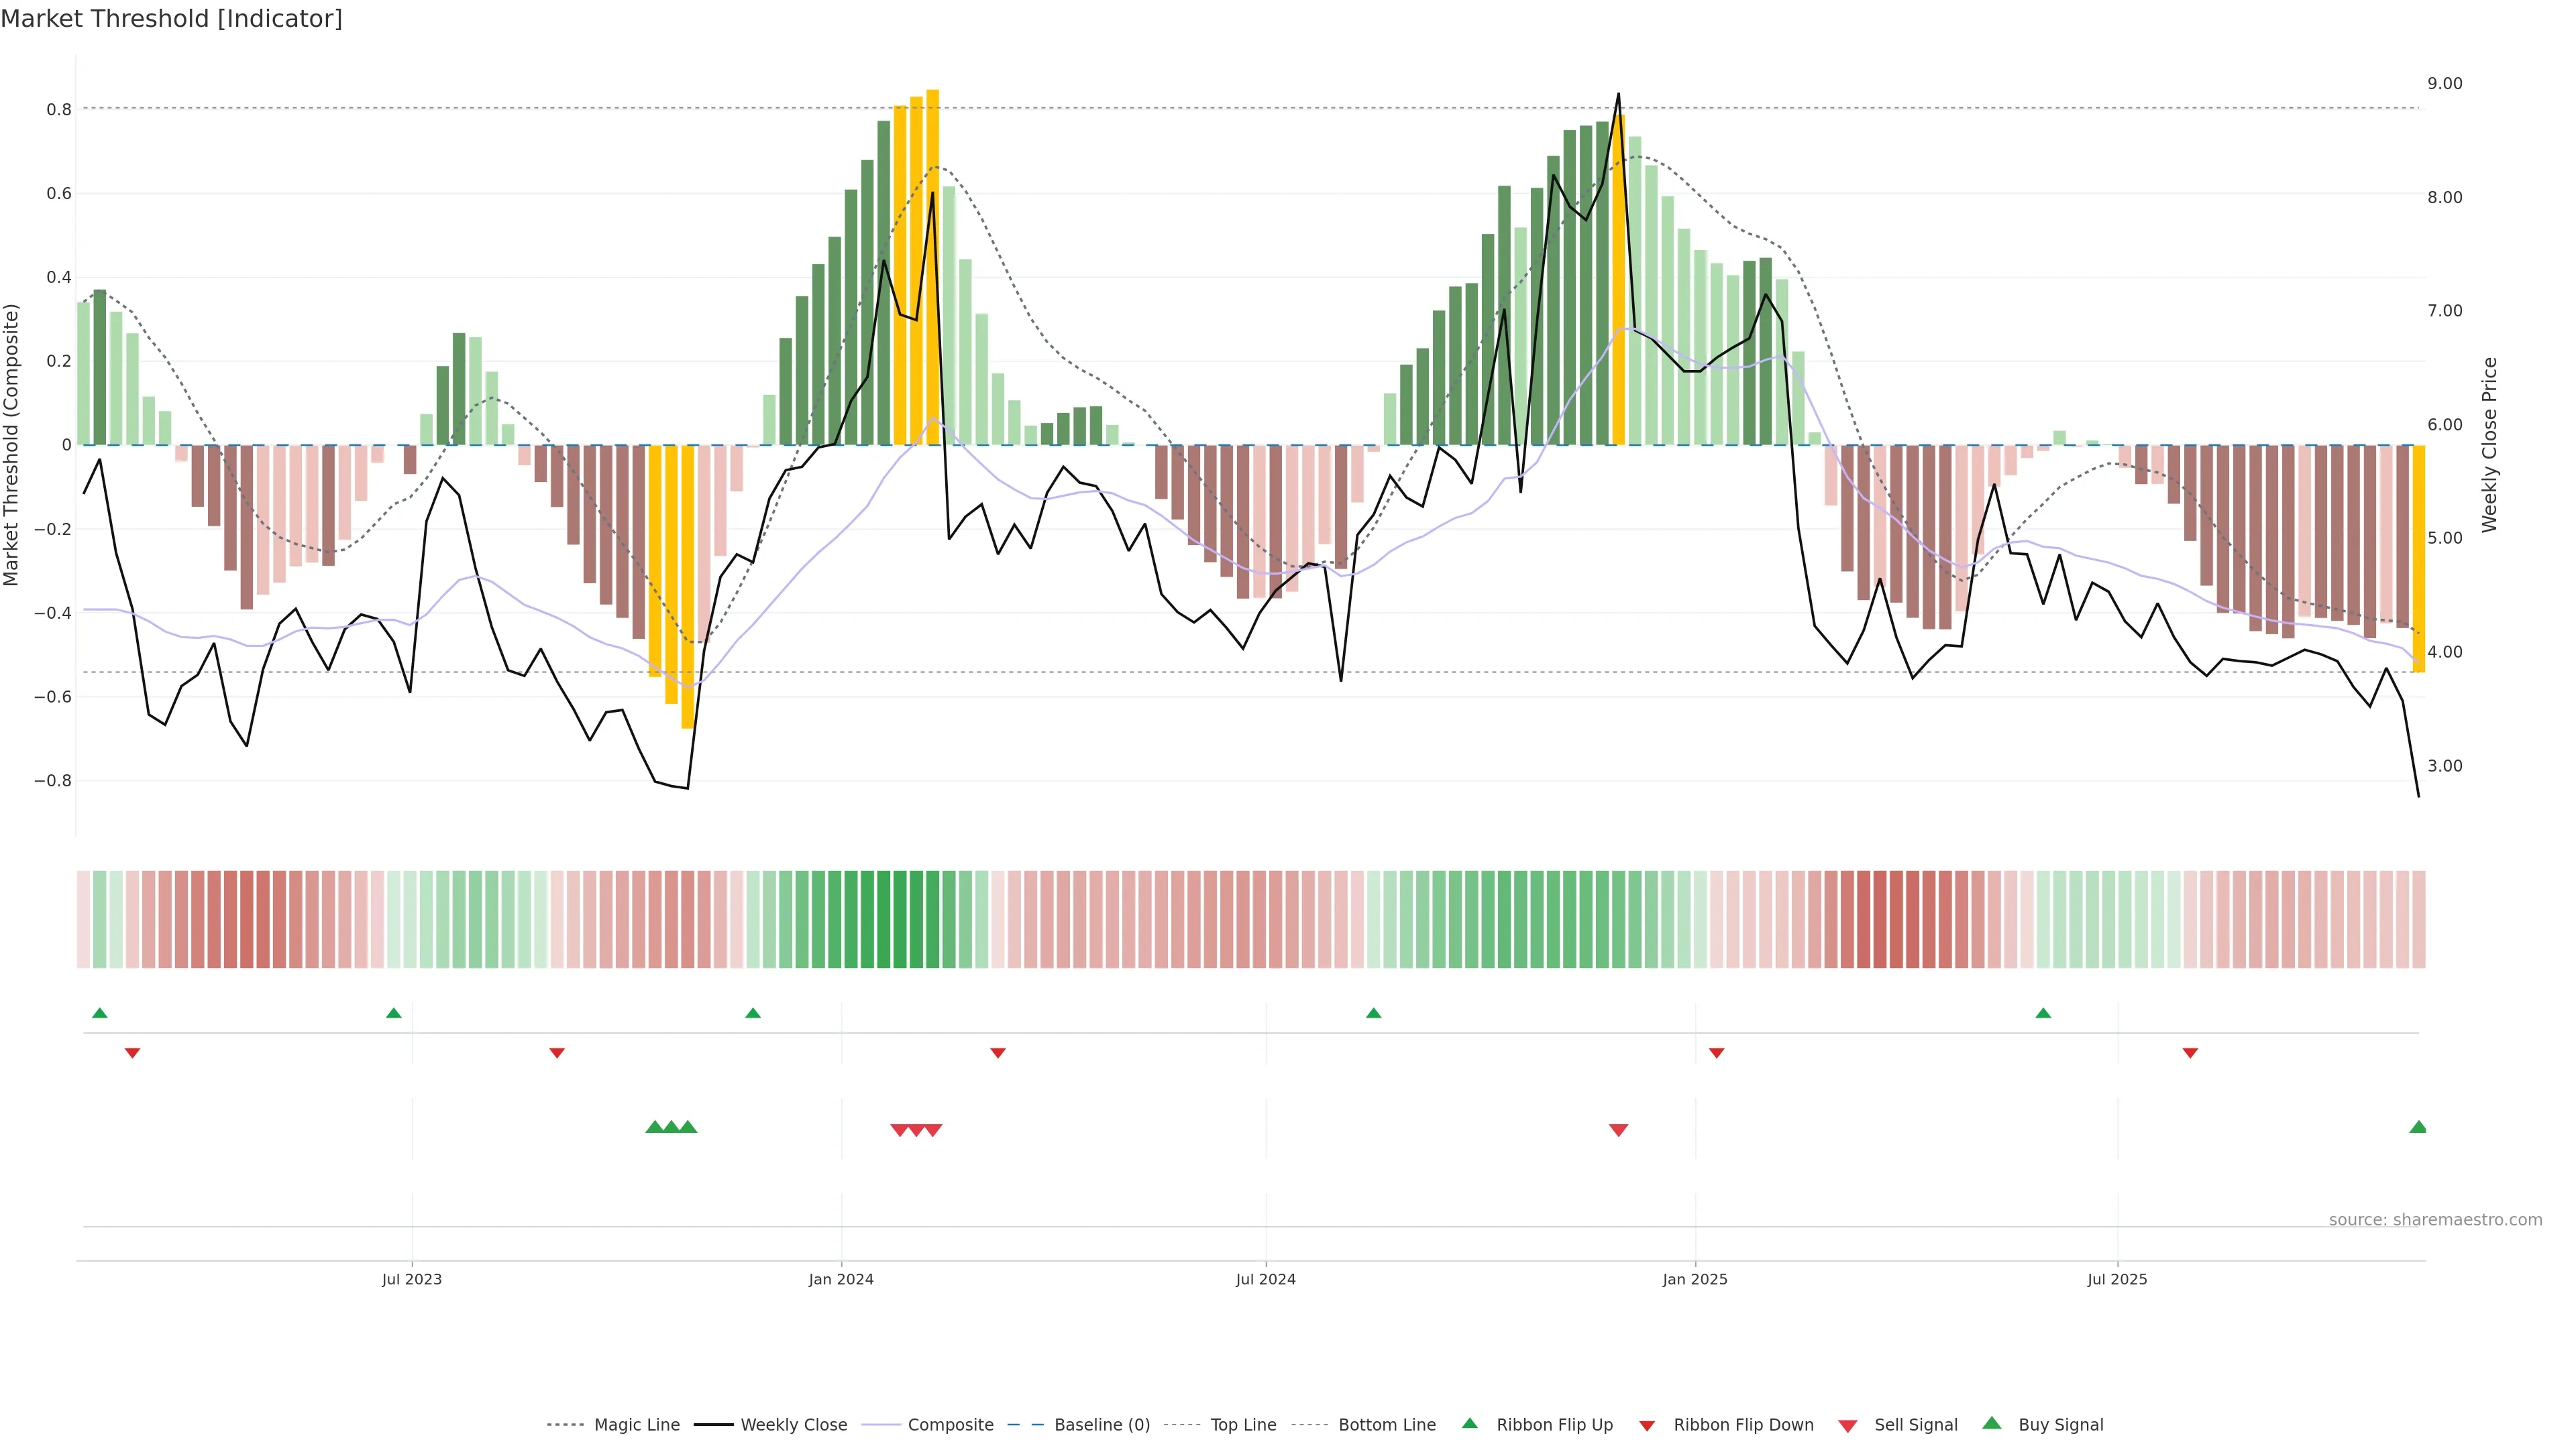This screenshot has width=2576, height=1448.
Task: Click the lone Sell Signal marker before Jan 2025
Action: point(1618,1130)
